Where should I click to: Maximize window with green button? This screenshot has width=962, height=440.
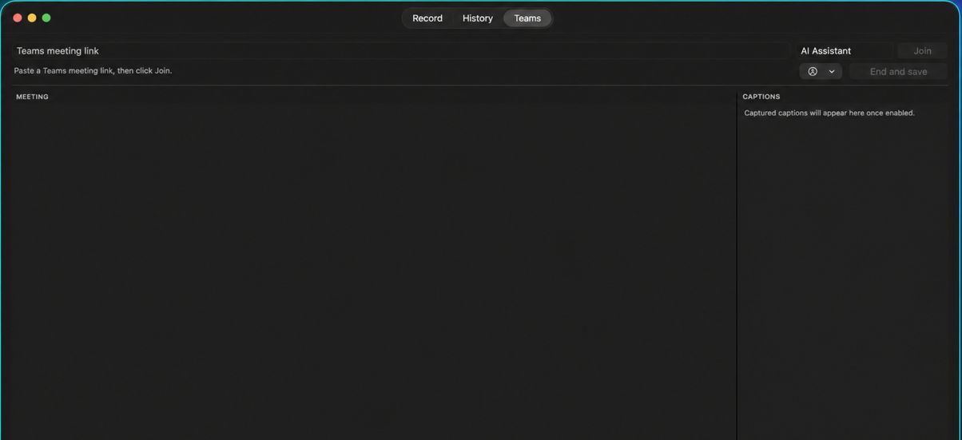click(46, 18)
